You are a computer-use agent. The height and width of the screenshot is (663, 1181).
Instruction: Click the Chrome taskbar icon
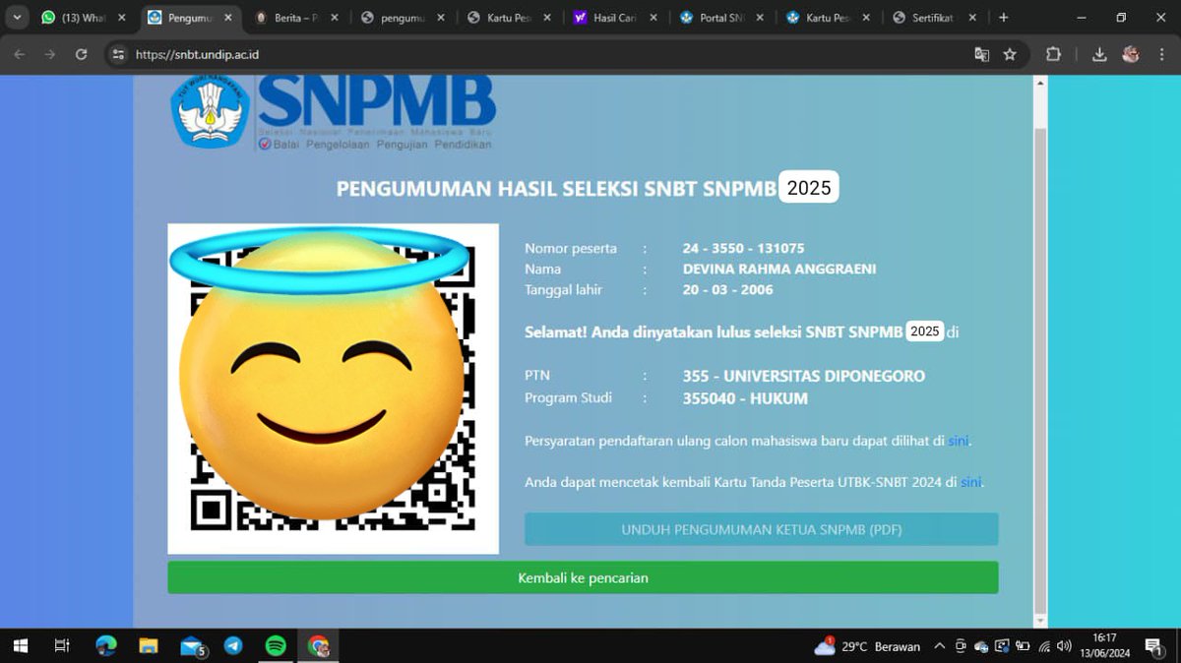(x=318, y=646)
